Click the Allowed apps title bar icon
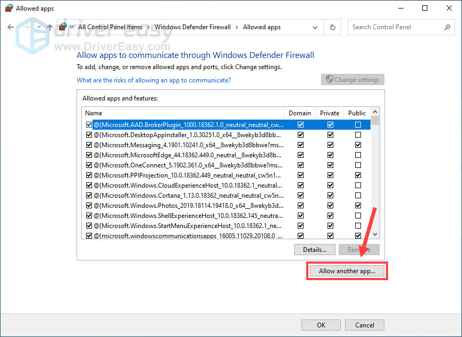The image size is (462, 337). (9, 8)
